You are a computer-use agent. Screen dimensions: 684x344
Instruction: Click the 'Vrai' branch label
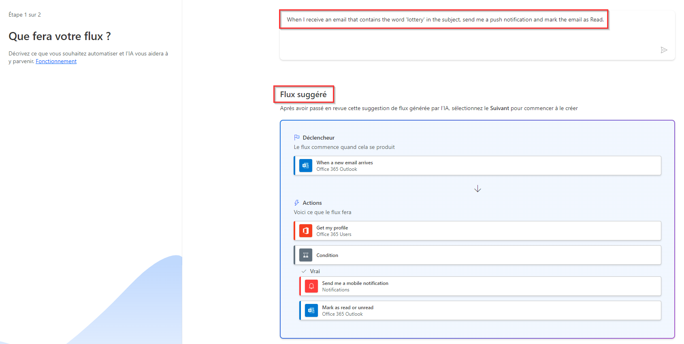(315, 271)
